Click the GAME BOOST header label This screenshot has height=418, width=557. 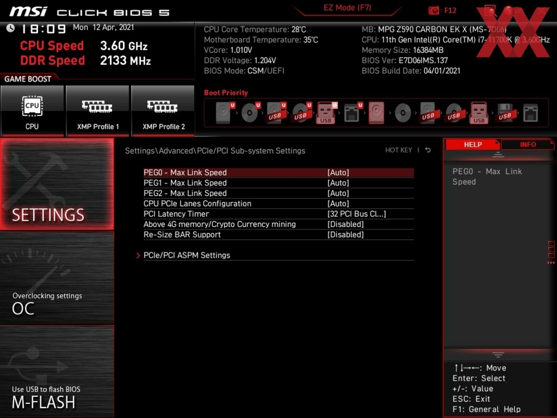[28, 79]
